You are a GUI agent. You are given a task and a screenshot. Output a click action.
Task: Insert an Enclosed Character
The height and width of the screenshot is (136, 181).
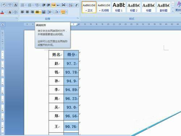tap(15, 12)
